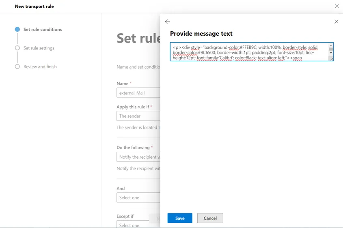
Task: Click the message text box scroll down arrow
Action: (x=331, y=53)
